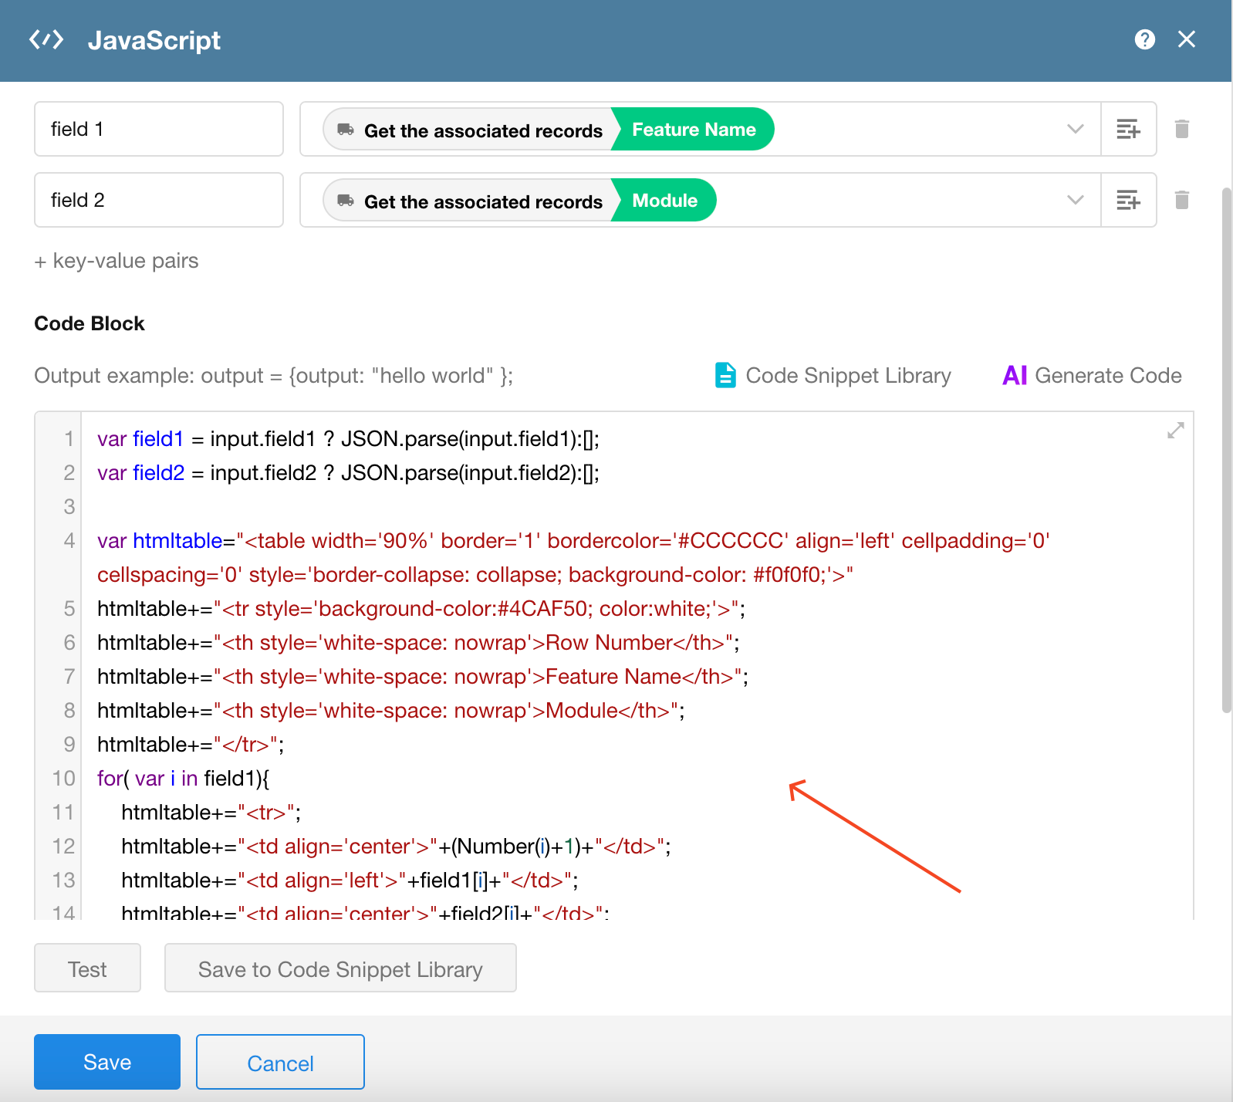
Task: Save the JavaScript configuration
Action: [x=107, y=1062]
